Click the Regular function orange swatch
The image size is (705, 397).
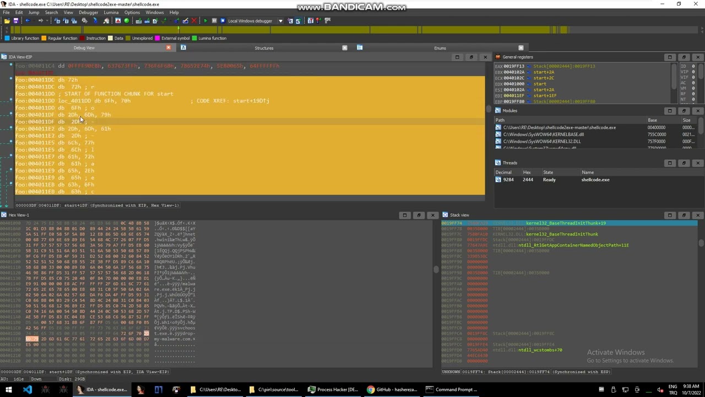[x=45, y=38]
